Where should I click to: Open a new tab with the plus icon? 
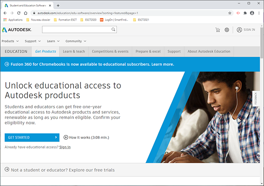(58, 6)
